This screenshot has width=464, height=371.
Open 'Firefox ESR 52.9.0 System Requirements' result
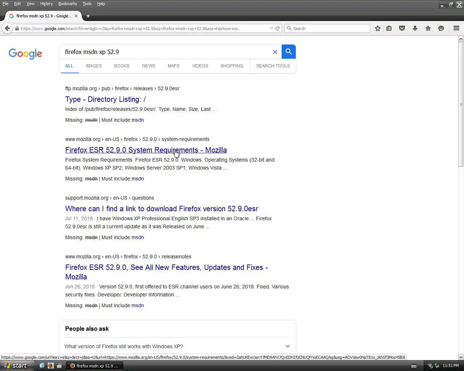(x=146, y=150)
